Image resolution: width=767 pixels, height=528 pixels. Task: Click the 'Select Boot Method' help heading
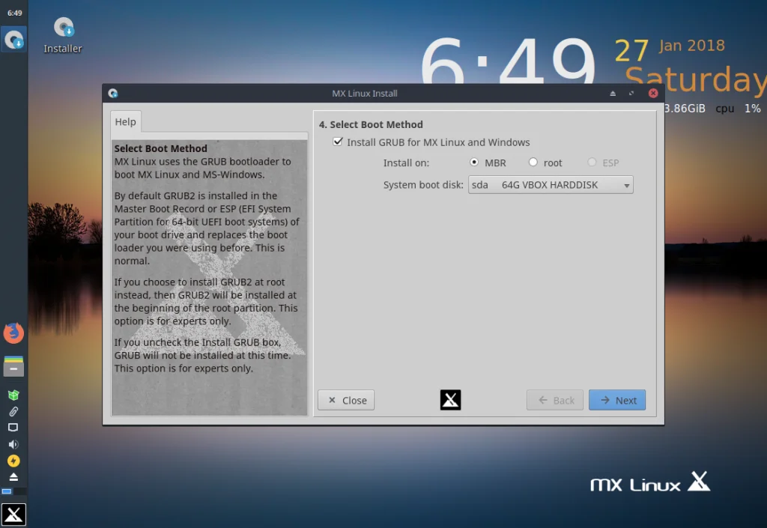(x=160, y=148)
